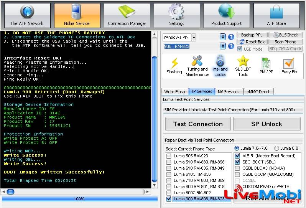Select Lumia 7.0~7.8 radio button
The height and width of the screenshot is (208, 306).
pyautogui.click(x=237, y=148)
